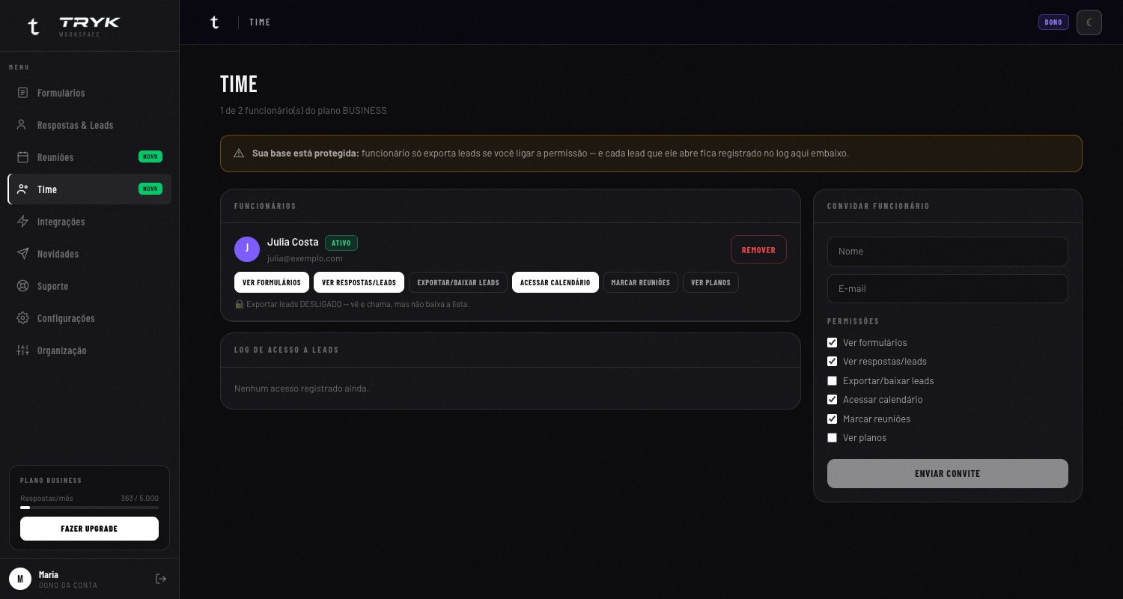Toggle the dark mode moon button
Image resolution: width=1123 pixels, height=599 pixels.
1089,22
